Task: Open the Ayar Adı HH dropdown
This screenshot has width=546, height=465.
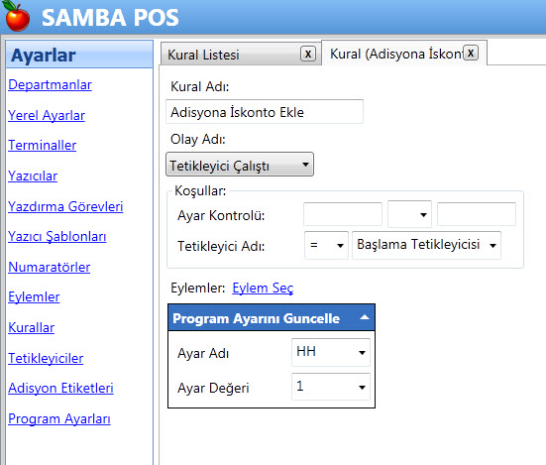Action: [331, 352]
